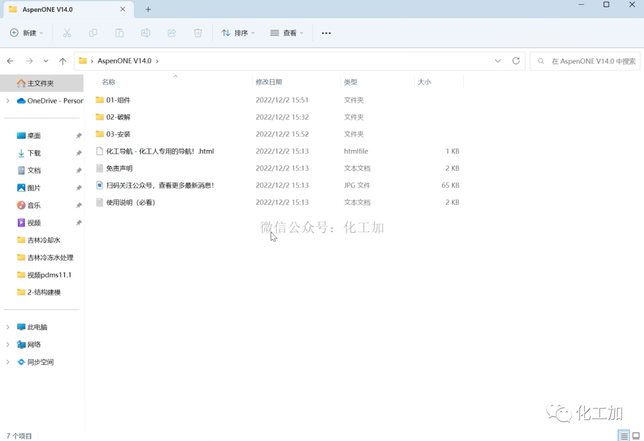Click the Paste clipboard icon

click(119, 33)
